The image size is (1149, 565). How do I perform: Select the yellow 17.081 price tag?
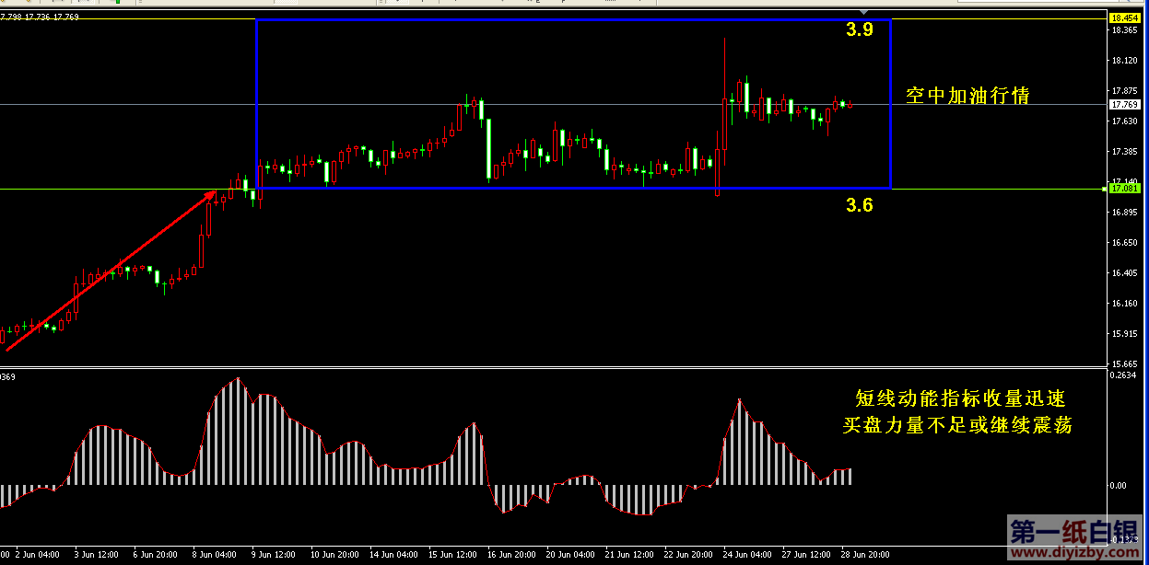tap(1124, 189)
